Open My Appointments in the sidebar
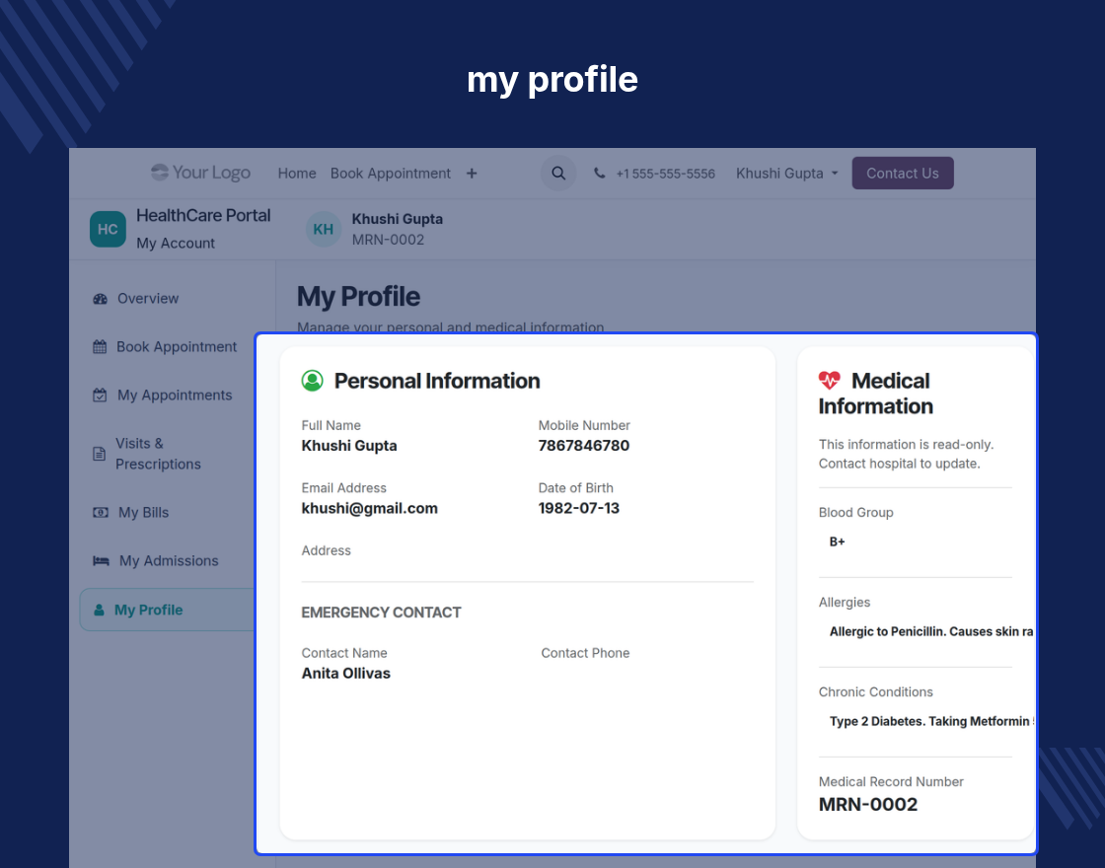The height and width of the screenshot is (868, 1105). [175, 396]
